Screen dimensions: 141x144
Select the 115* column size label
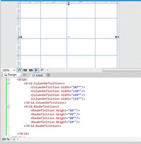(106, 2)
